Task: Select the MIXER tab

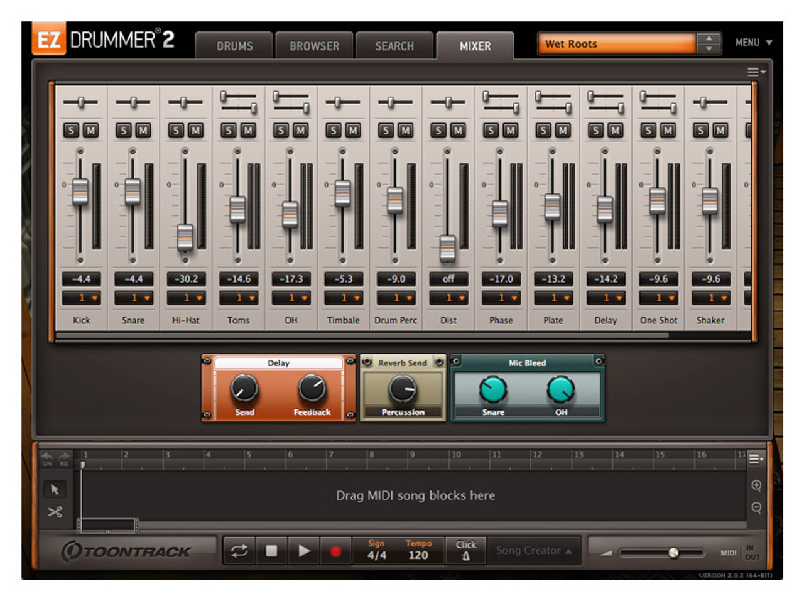Action: (x=475, y=46)
